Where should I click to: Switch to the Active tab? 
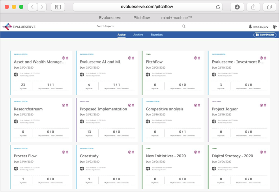[122, 35]
